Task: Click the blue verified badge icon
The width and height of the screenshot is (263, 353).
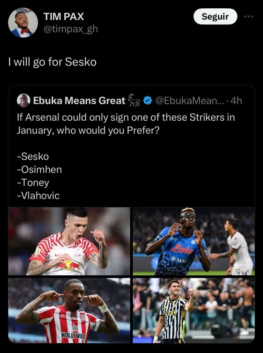Action: pyautogui.click(x=148, y=101)
